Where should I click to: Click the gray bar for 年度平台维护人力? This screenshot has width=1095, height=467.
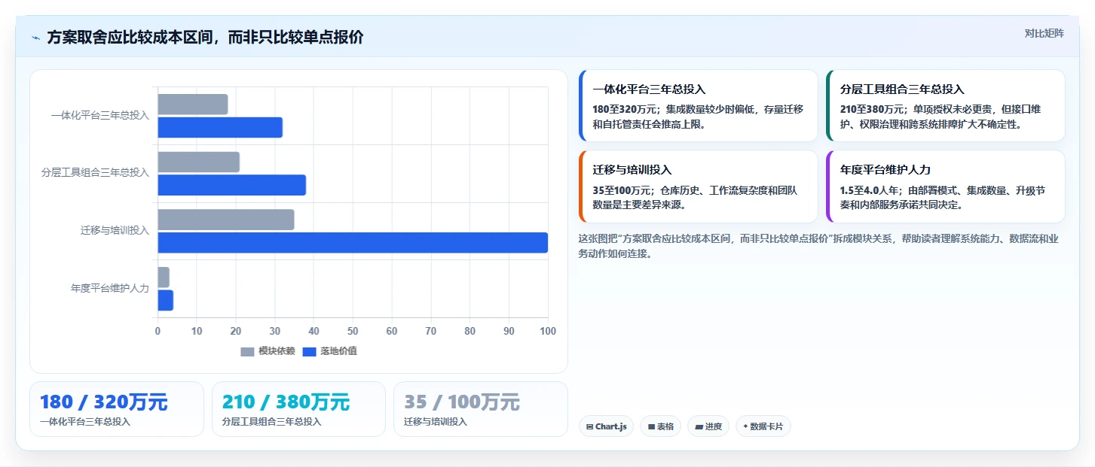(163, 277)
